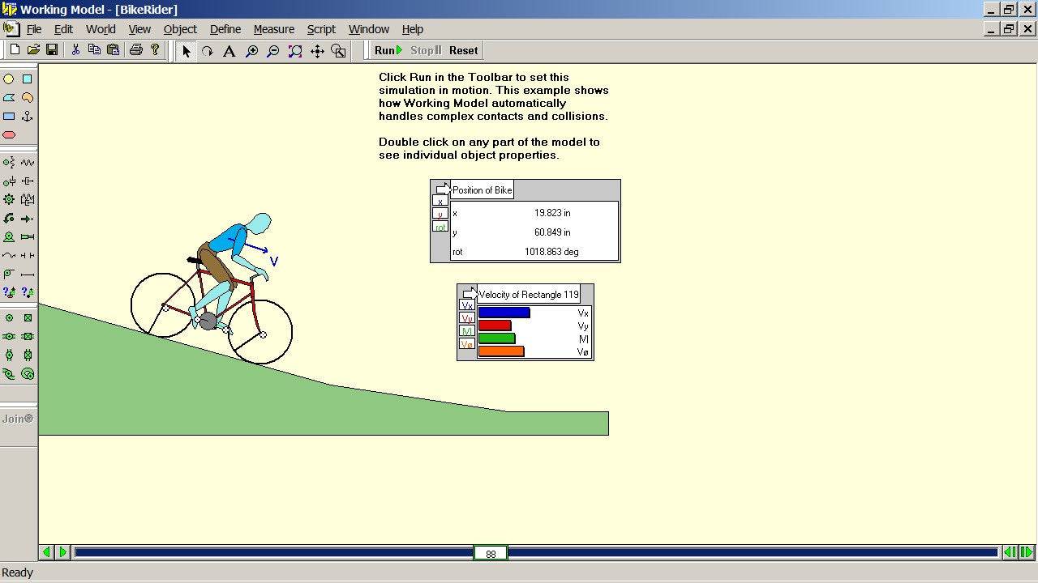Toggle the Vy channel in velocity meter

tap(467, 318)
